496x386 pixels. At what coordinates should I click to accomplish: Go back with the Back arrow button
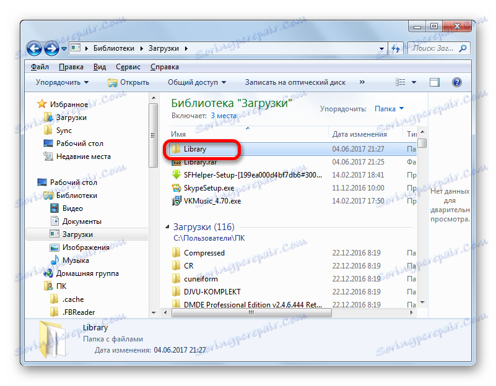(34, 49)
